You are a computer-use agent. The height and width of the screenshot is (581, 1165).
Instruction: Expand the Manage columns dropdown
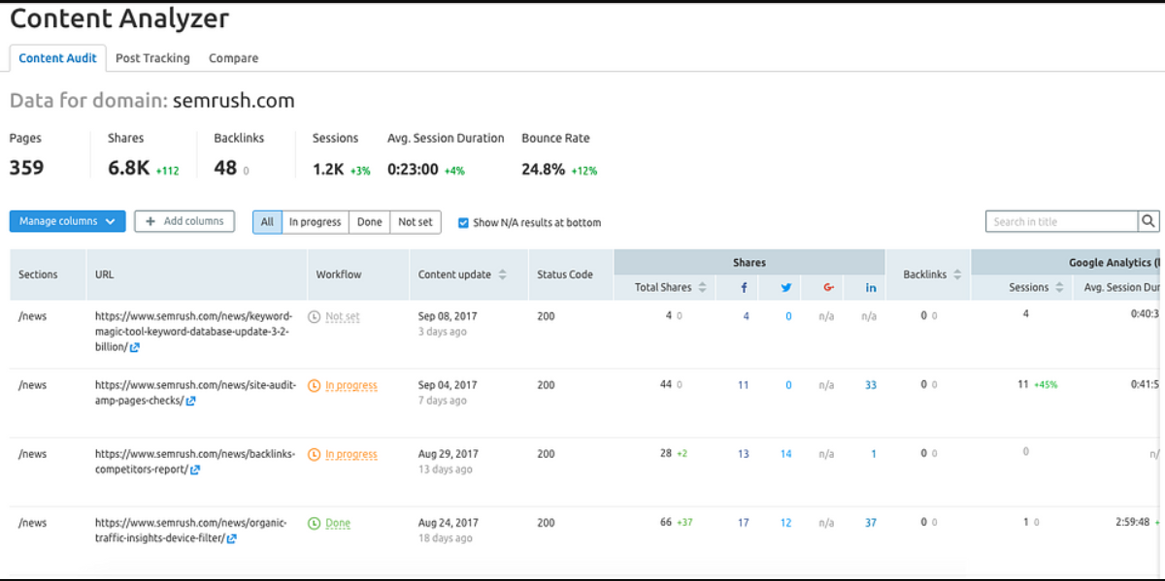click(x=67, y=221)
